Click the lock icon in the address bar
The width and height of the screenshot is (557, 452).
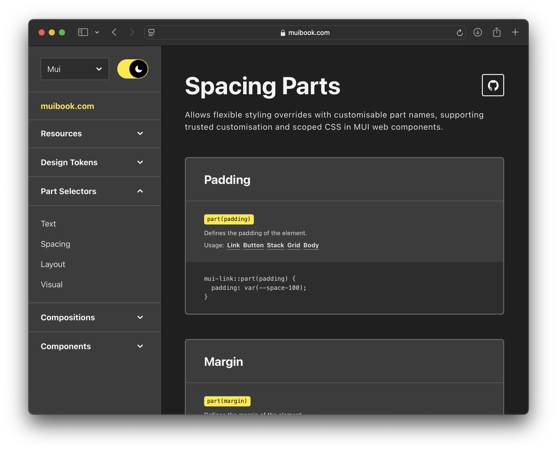click(x=283, y=32)
